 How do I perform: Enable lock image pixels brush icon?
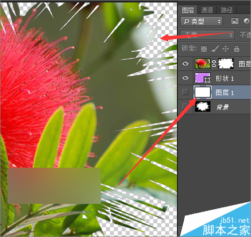pyautogui.click(x=215, y=49)
